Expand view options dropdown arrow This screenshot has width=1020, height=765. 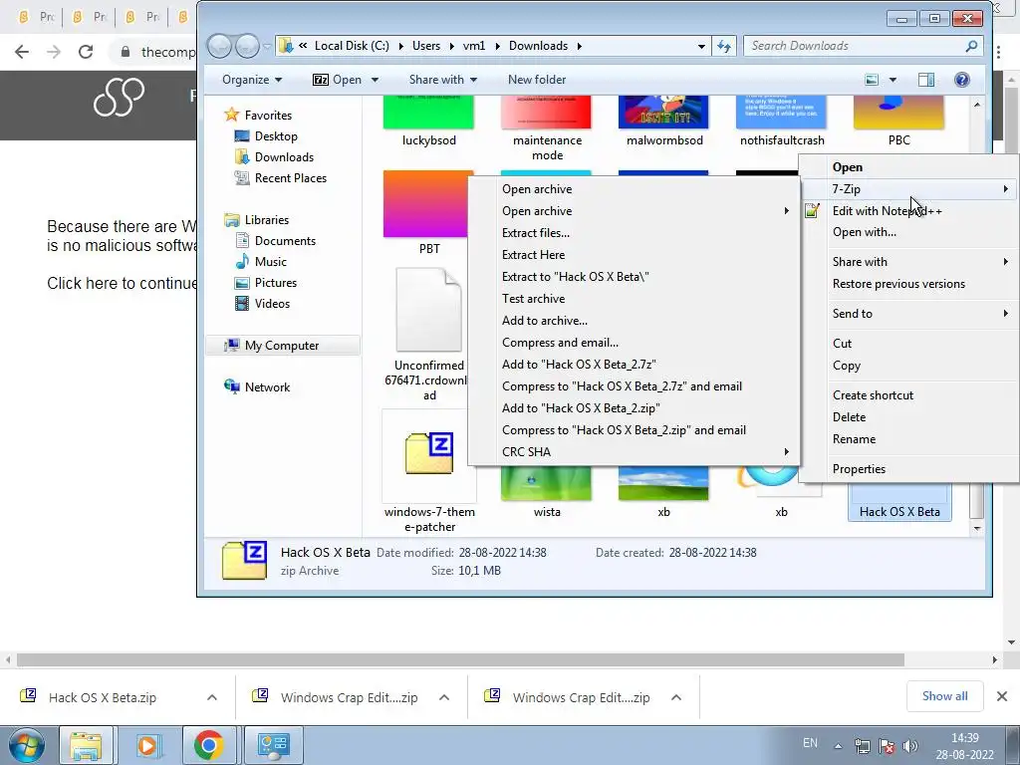click(x=892, y=80)
